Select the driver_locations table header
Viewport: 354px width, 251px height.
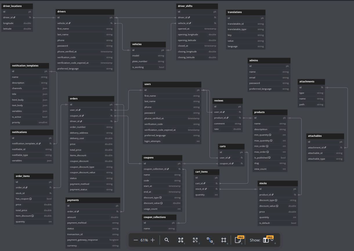(17, 6)
